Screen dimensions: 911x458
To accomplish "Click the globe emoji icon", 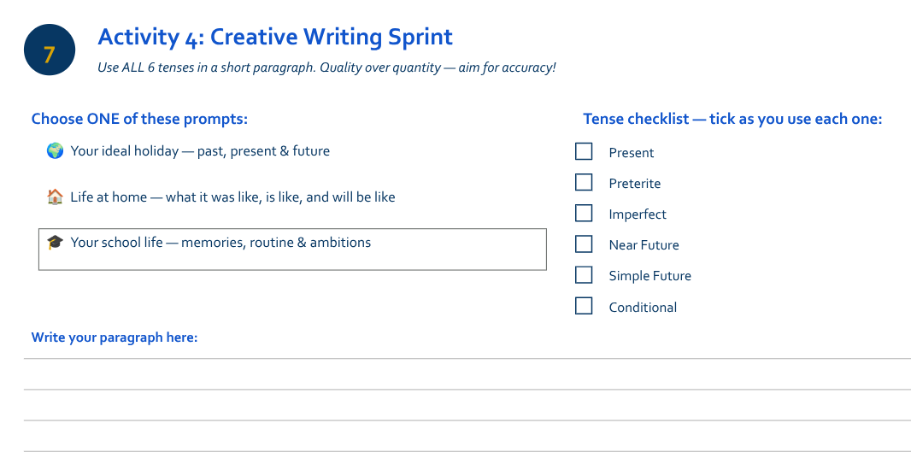I will click(55, 151).
